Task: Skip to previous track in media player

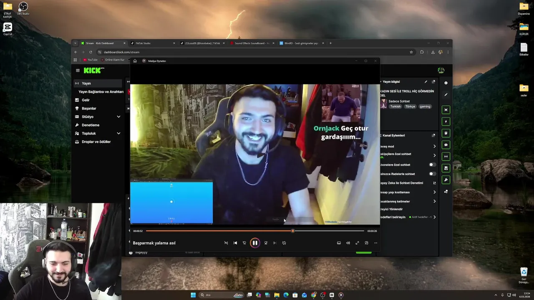Action: click(235, 243)
